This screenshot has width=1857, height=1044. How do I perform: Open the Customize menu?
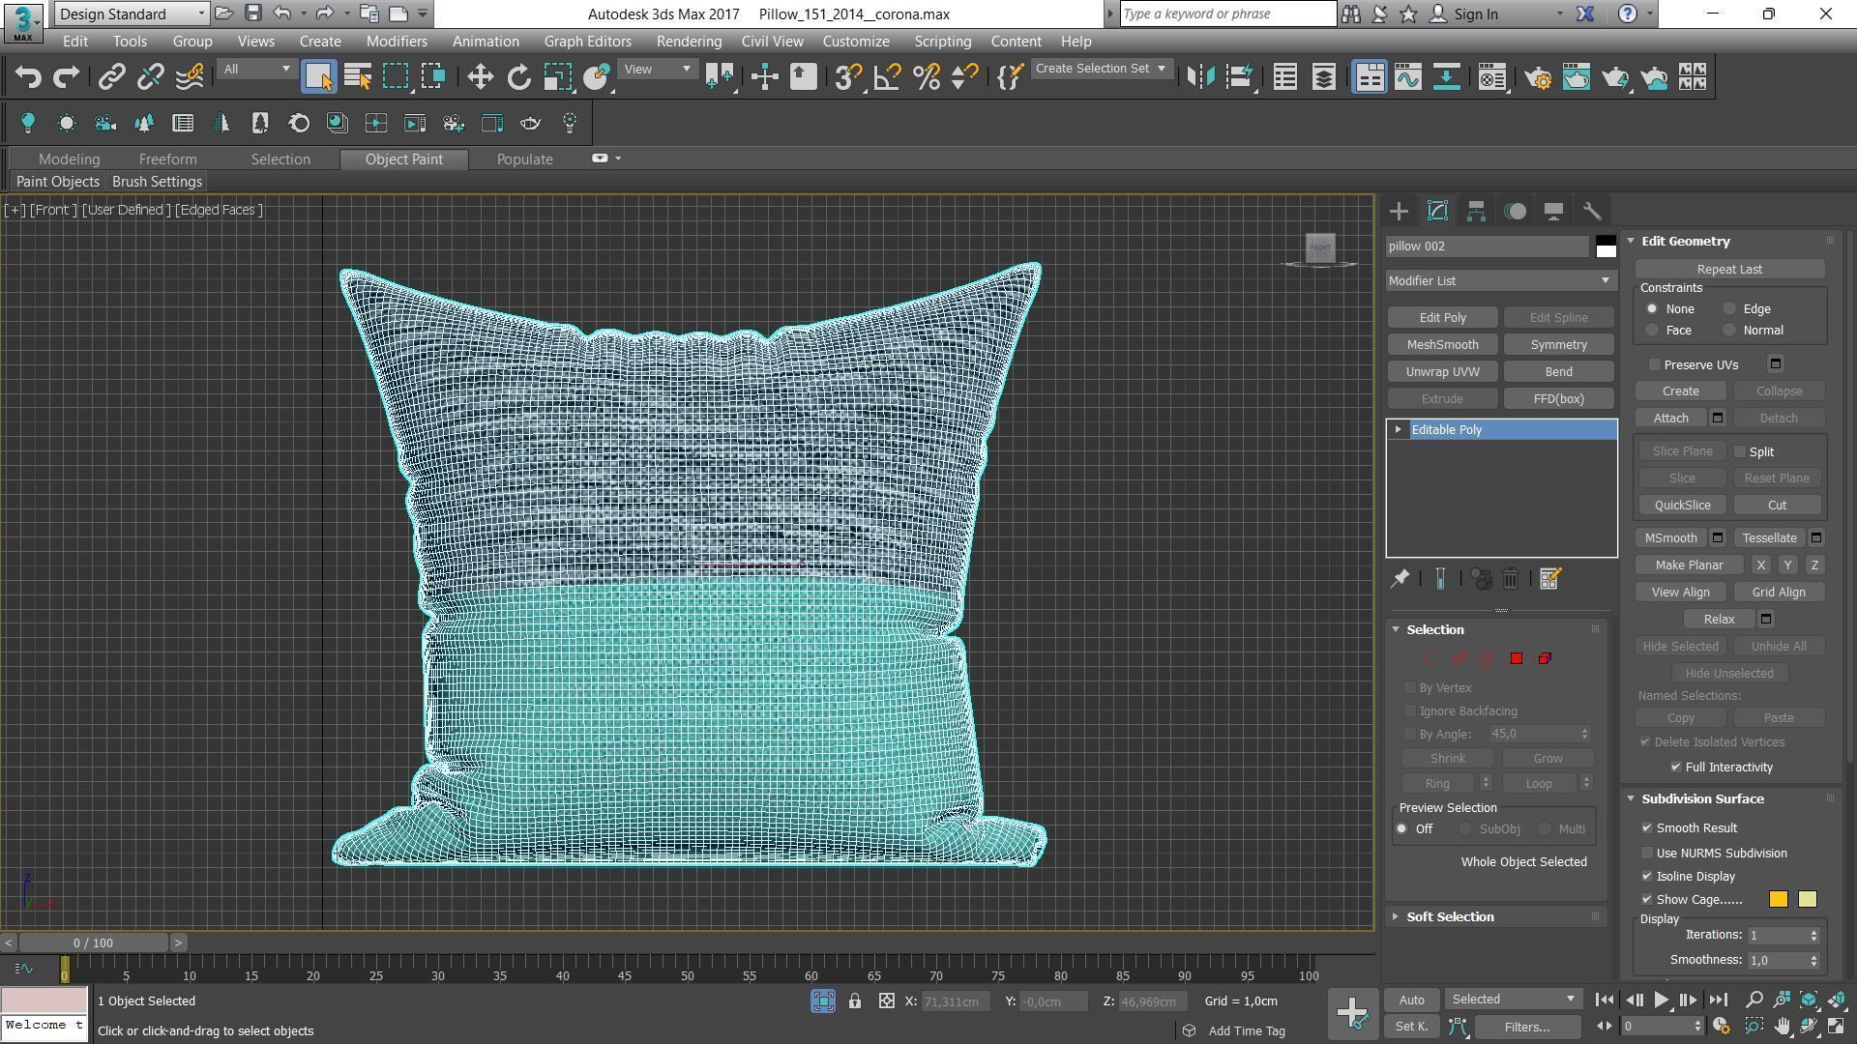pos(856,42)
